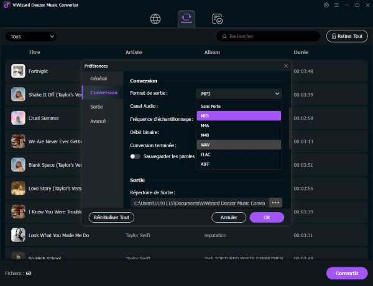This screenshot has height=286, width=373.
Task: Click Taylor Swift artist for reputation row
Action: click(x=138, y=235)
